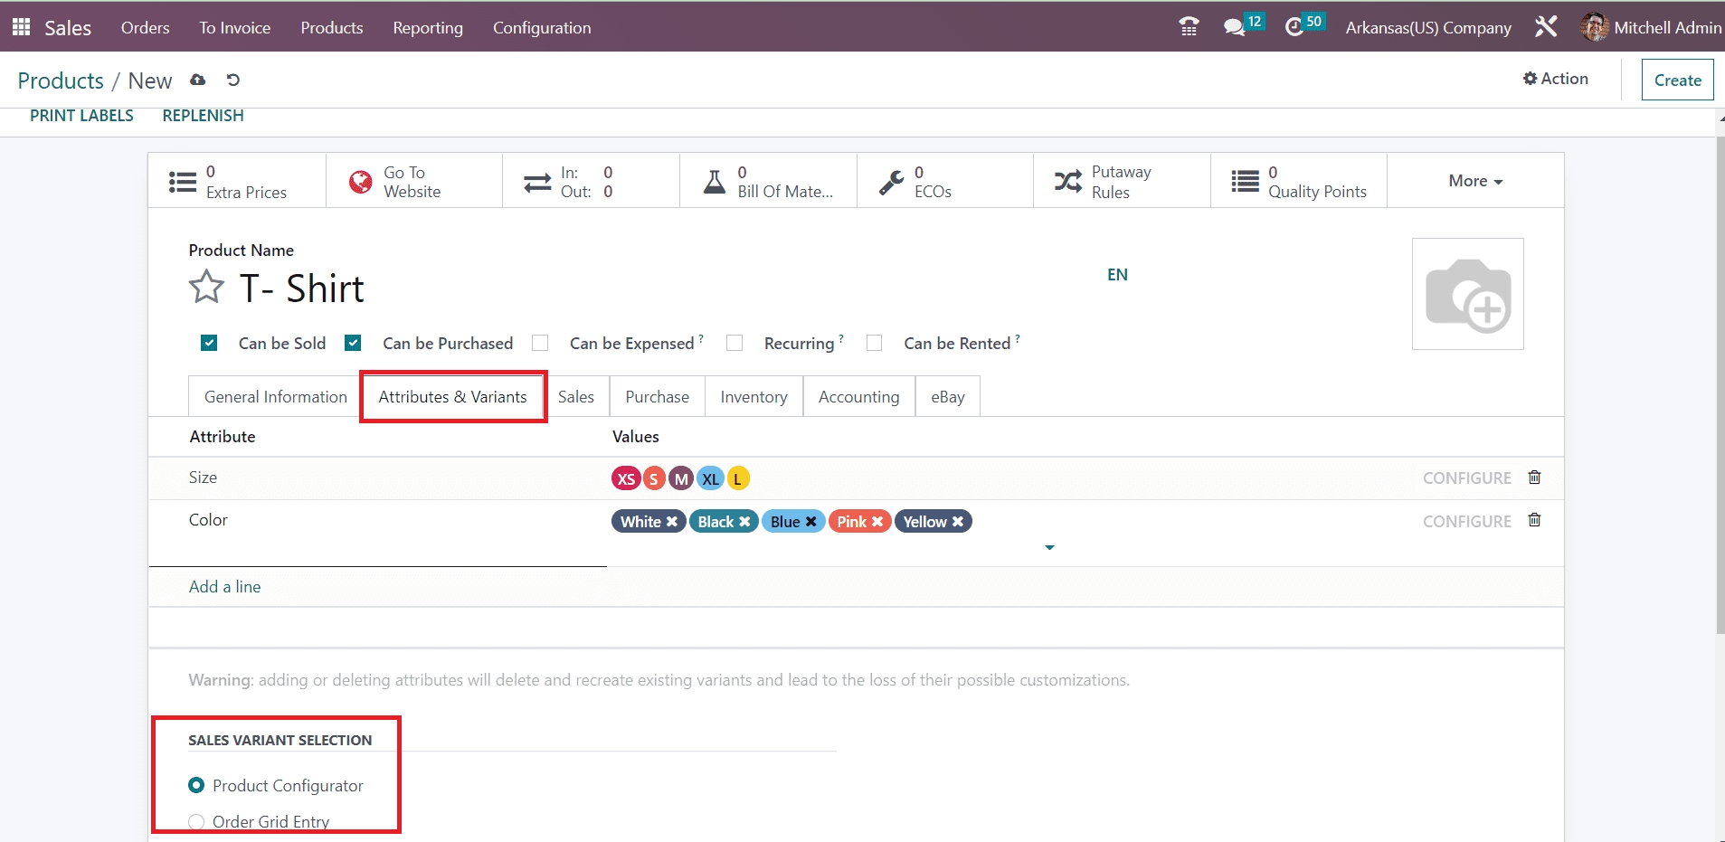Upload product image via camera placeholder

(x=1467, y=294)
